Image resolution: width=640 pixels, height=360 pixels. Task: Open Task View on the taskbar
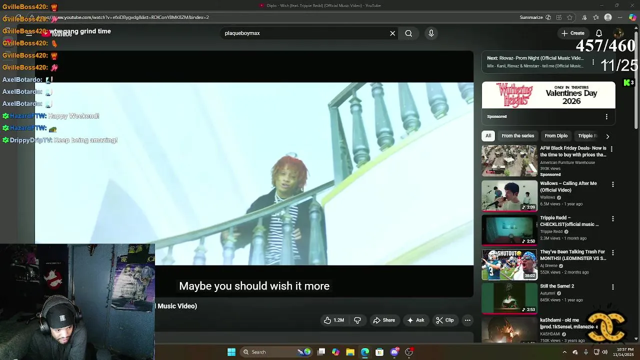(x=321, y=352)
